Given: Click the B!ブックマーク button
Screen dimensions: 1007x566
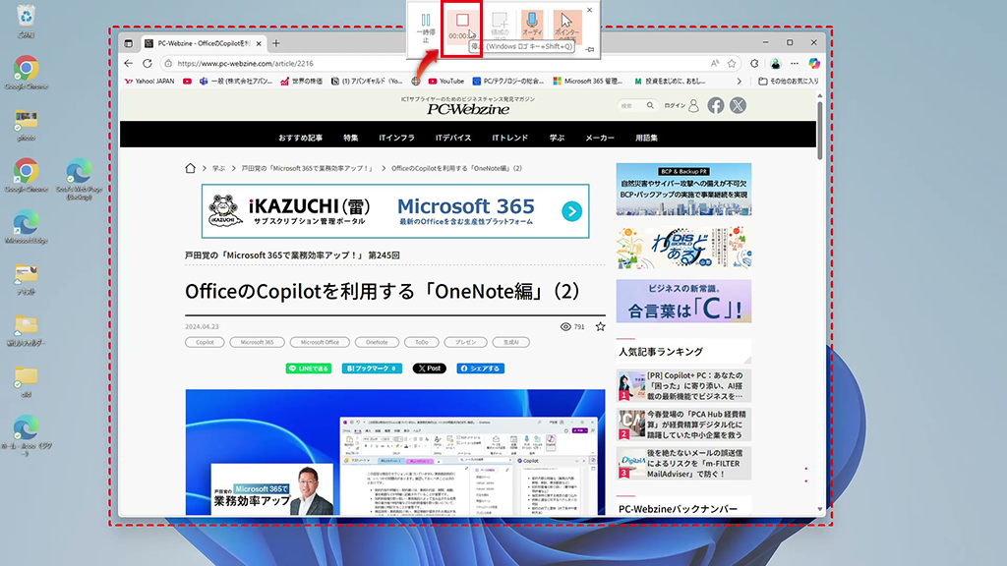Looking at the screenshot, I should (372, 368).
